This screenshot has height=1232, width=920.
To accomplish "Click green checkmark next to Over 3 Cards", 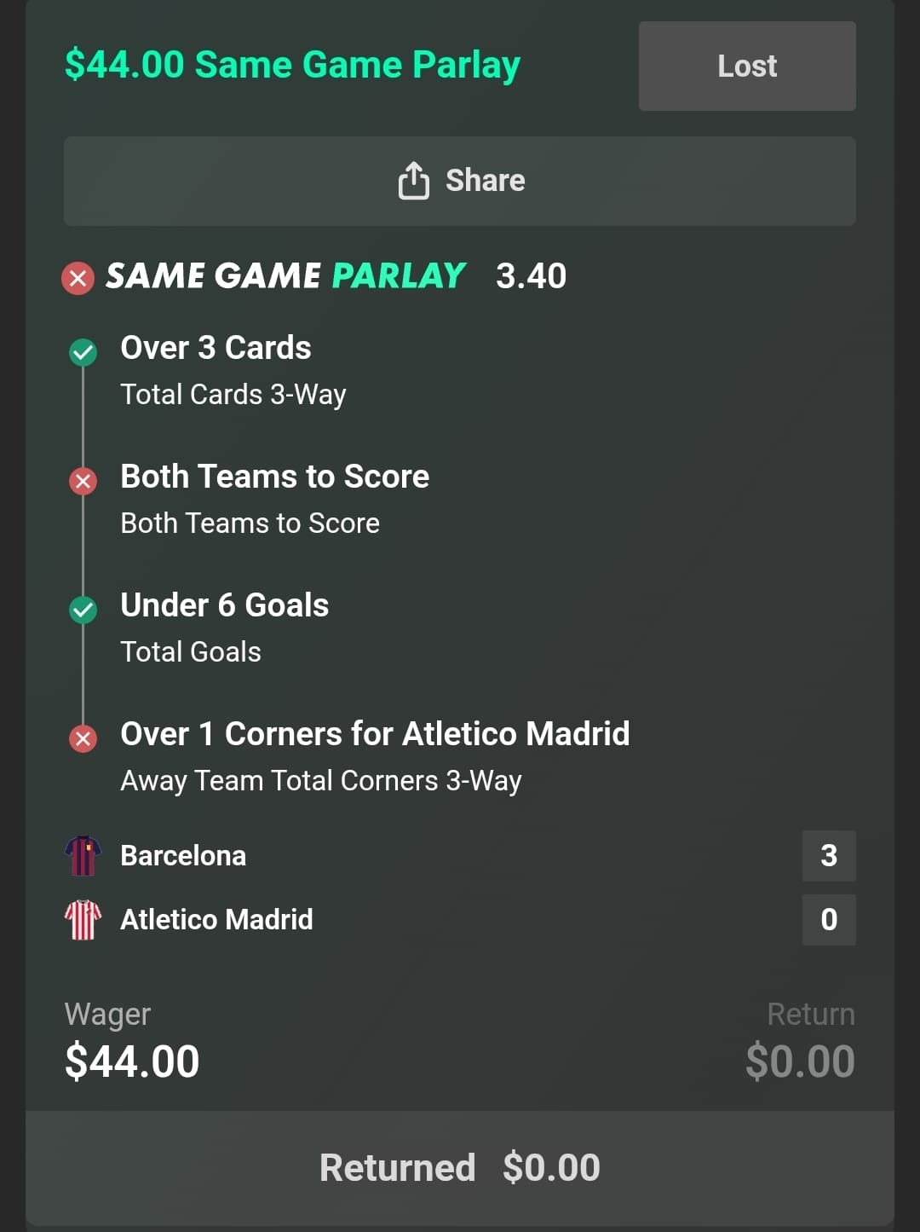I will [x=83, y=351].
